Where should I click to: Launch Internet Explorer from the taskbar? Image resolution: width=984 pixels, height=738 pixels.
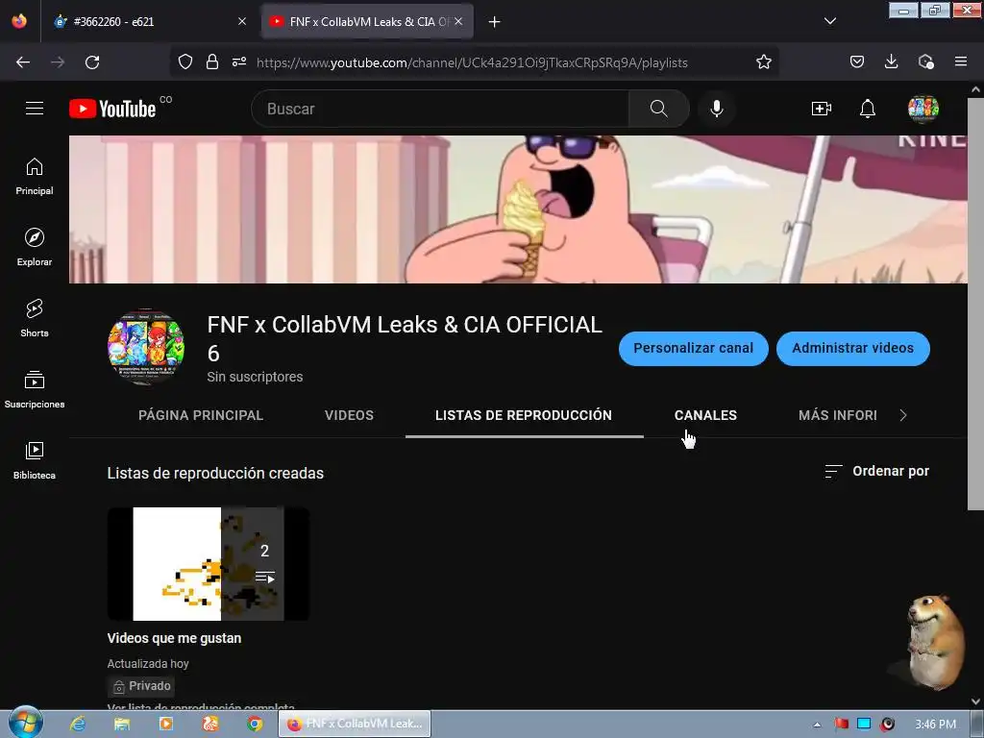pyautogui.click(x=78, y=724)
